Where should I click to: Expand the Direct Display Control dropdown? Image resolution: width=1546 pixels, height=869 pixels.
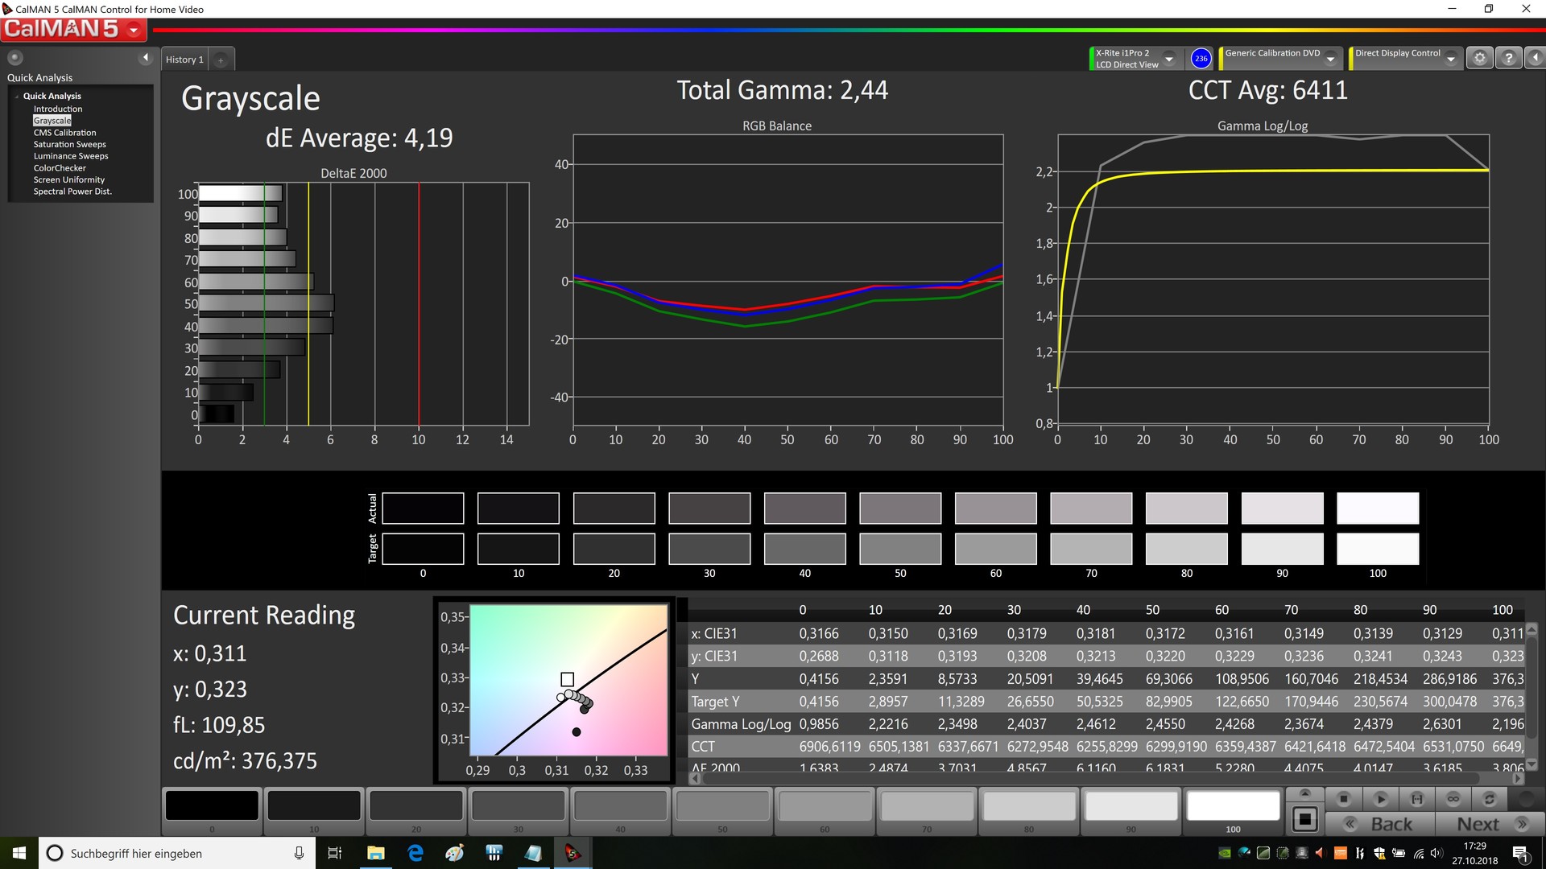click(1451, 59)
